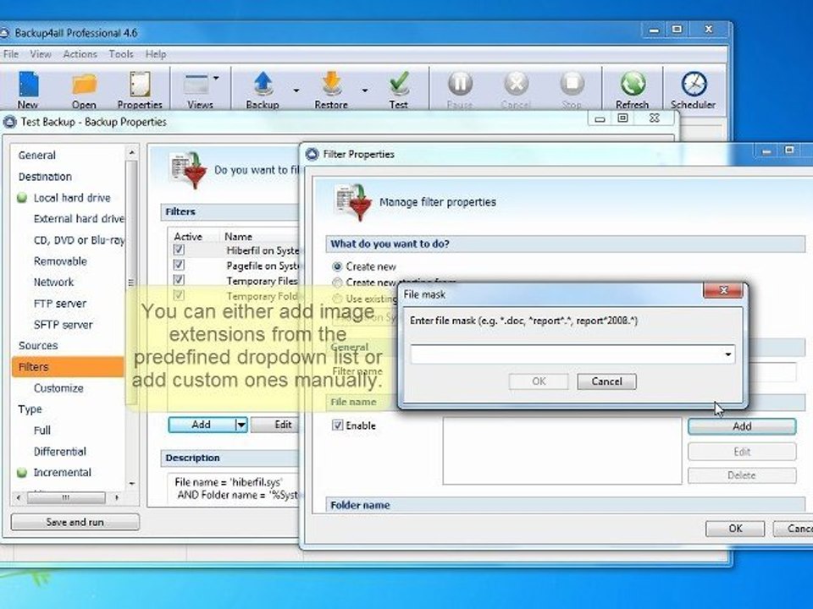Viewport: 813px width, 609px height.
Task: Select Sources in the properties tree
Action: point(38,345)
